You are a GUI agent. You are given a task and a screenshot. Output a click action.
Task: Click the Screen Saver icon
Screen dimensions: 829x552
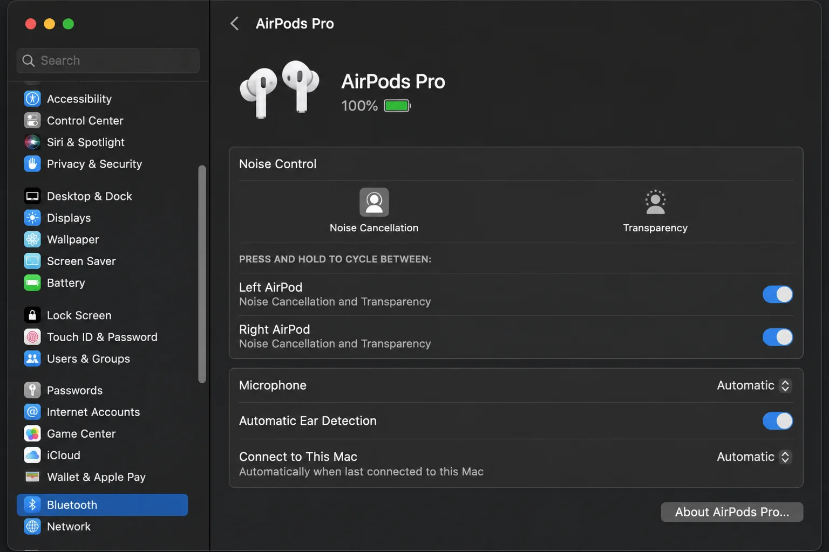point(32,261)
